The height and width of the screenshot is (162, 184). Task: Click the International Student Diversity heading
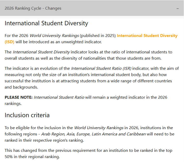point(46,23)
